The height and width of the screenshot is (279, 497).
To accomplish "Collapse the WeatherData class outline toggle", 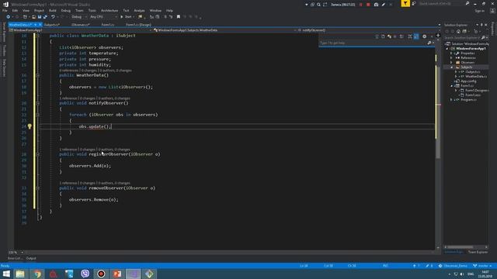I will click(38, 36).
